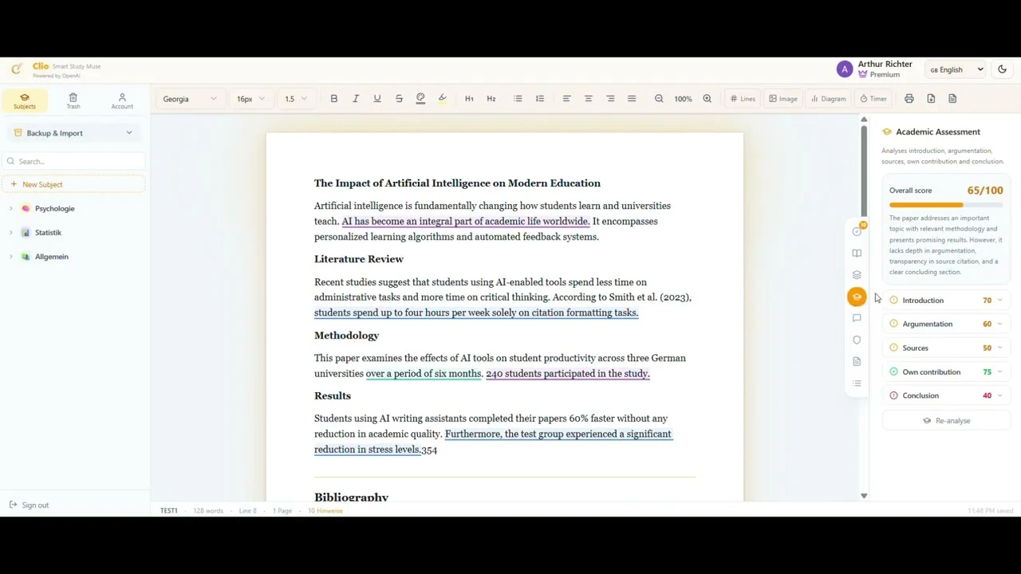This screenshot has height=574, width=1021.
Task: Click the Clio logo
Action: coord(17,69)
